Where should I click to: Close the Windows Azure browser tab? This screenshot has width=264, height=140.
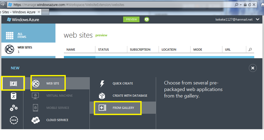(x=39, y=12)
